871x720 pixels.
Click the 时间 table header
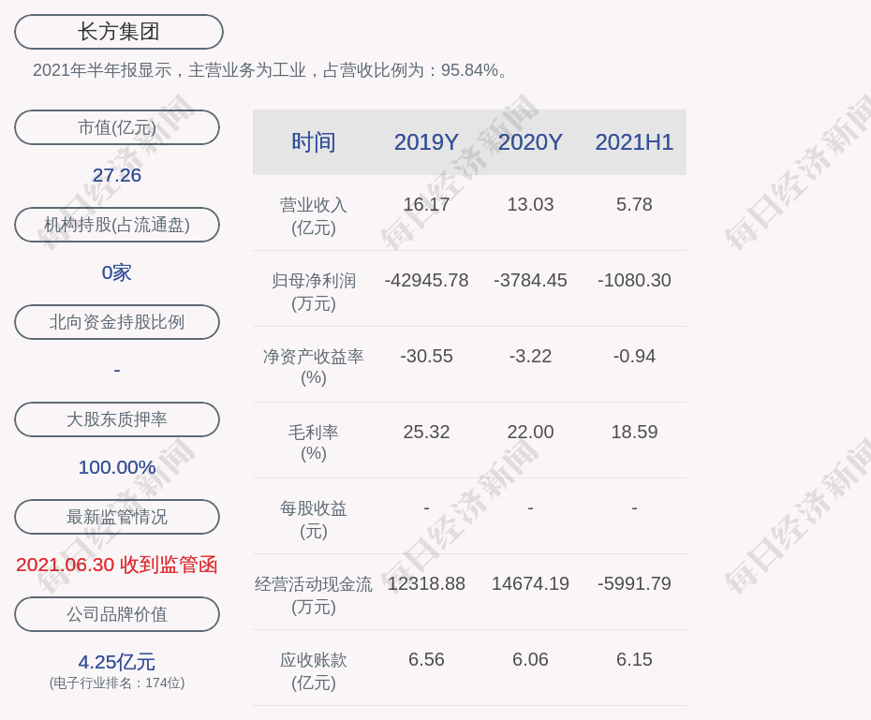pos(314,142)
